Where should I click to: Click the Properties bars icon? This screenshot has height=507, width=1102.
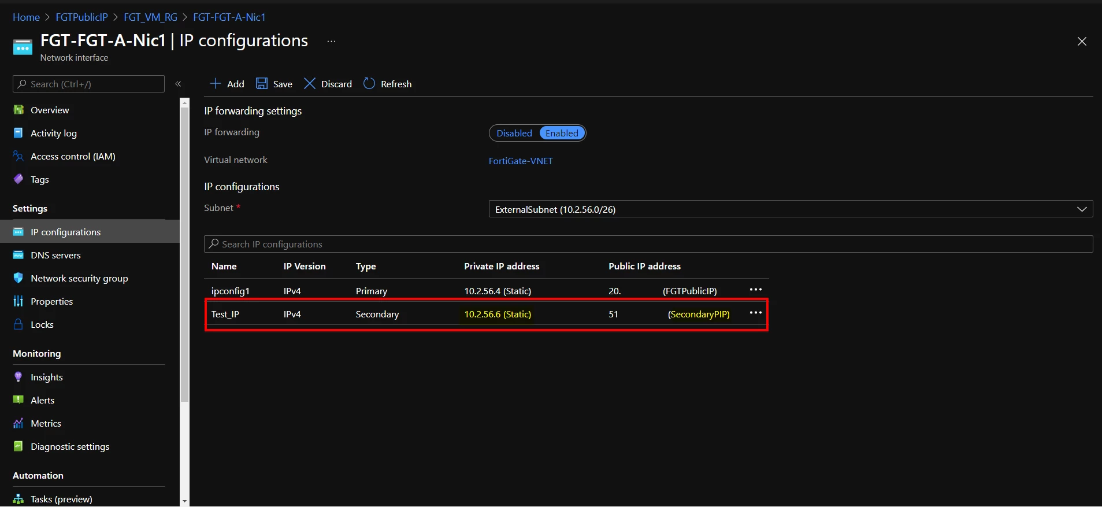(x=18, y=301)
